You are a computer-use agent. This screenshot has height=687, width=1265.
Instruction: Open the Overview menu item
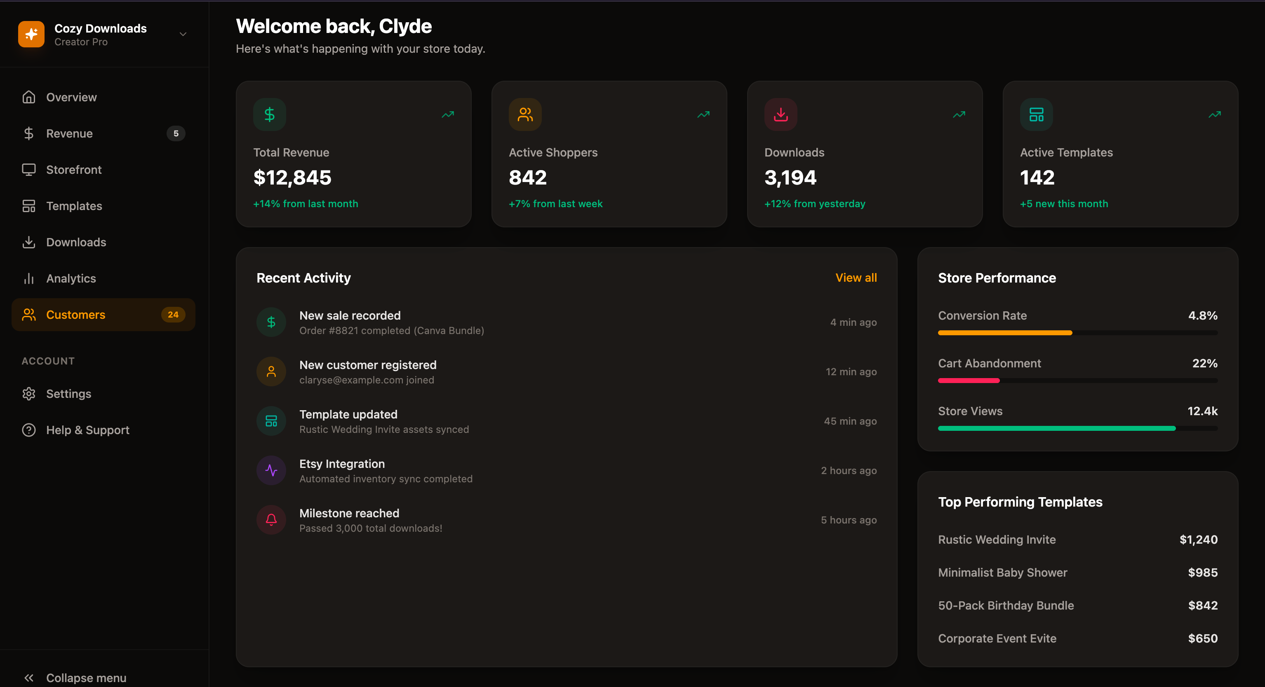click(103, 97)
